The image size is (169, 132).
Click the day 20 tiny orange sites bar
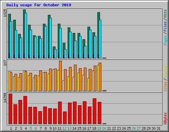tap(105, 91)
